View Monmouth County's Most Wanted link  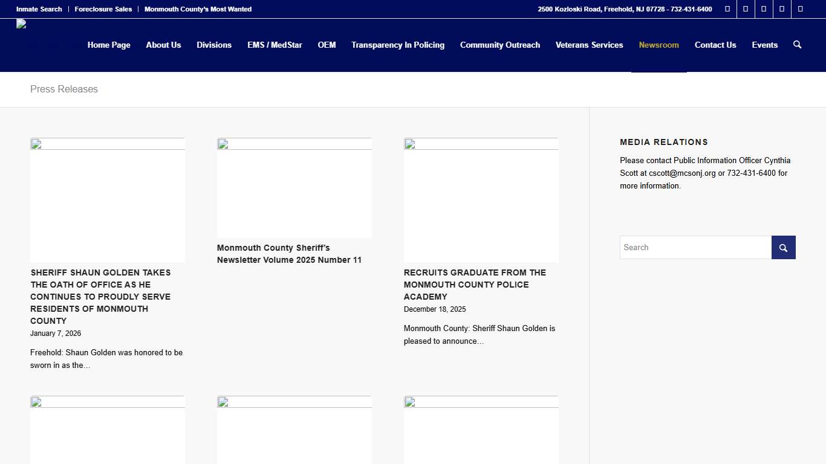pos(198,9)
